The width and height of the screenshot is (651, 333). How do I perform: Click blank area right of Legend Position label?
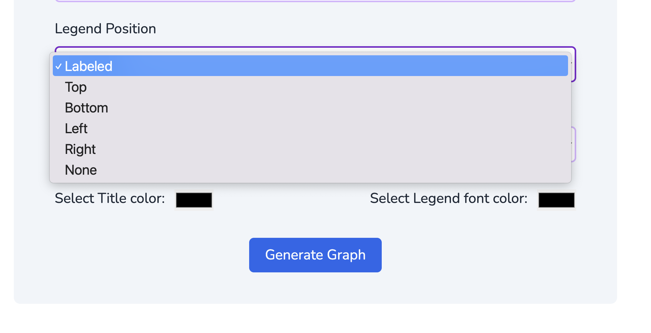[346, 29]
